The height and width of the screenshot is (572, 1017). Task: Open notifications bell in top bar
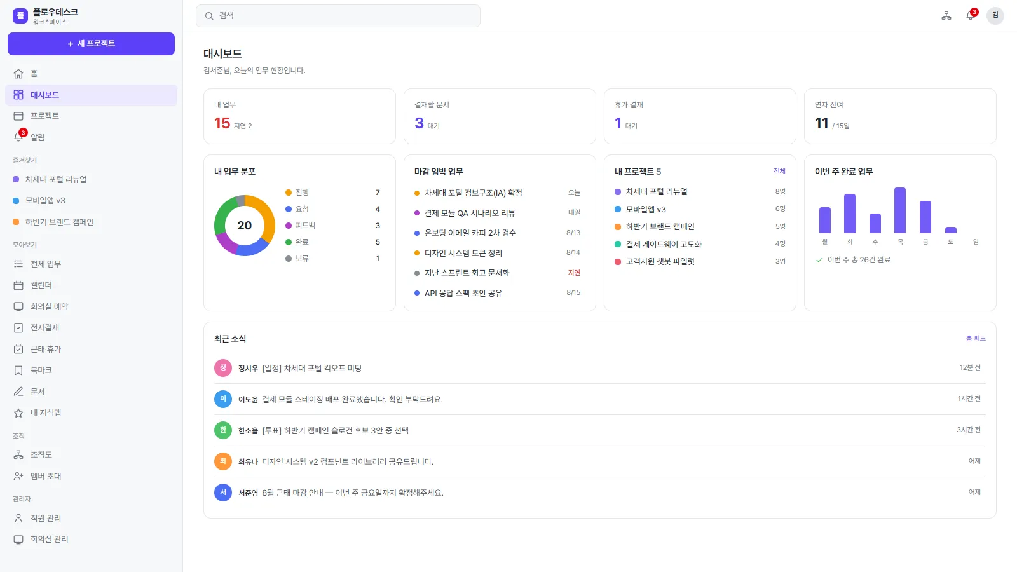pos(970,16)
